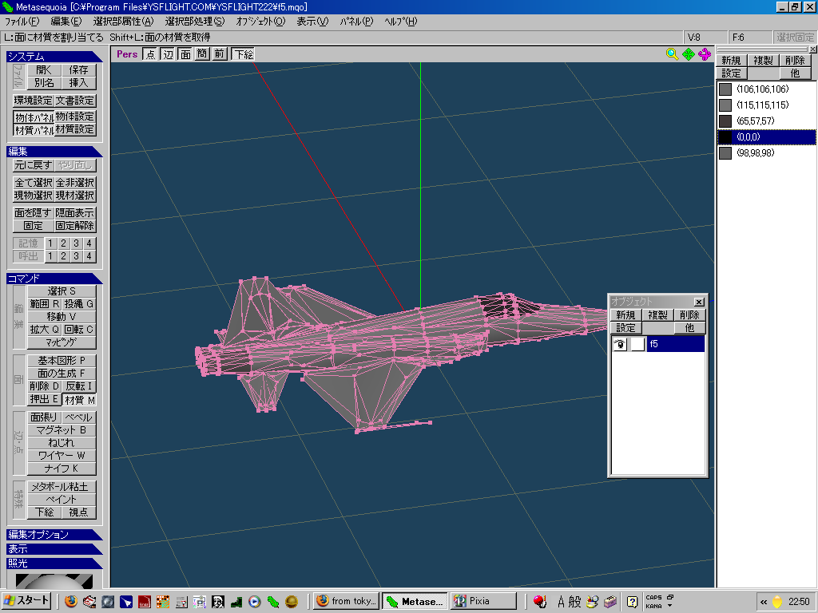Click the white box beside f5 object

tap(637, 344)
